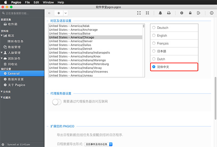Open 关于 Pagico in sidebar
This screenshot has width=217, height=147.
[x=15, y=85]
